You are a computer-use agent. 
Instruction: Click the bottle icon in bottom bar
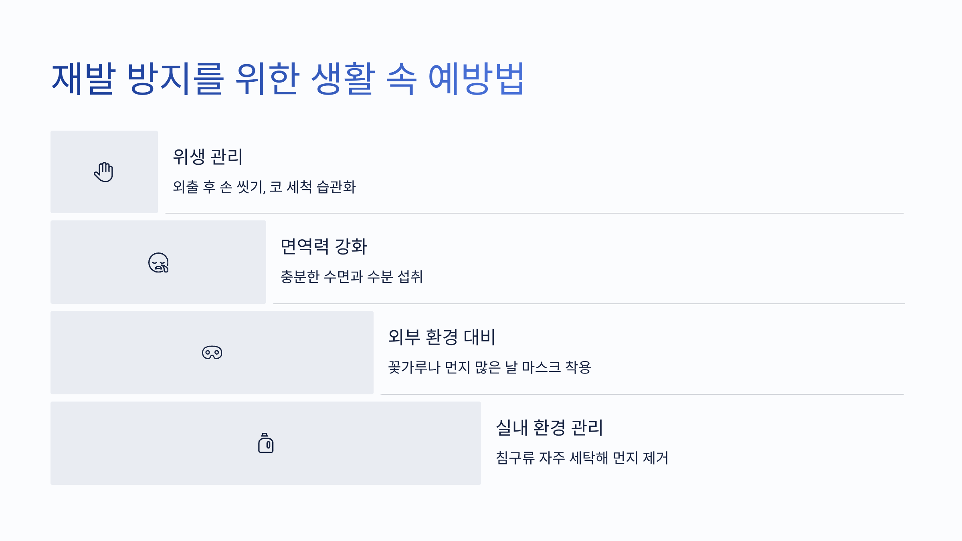click(x=266, y=443)
